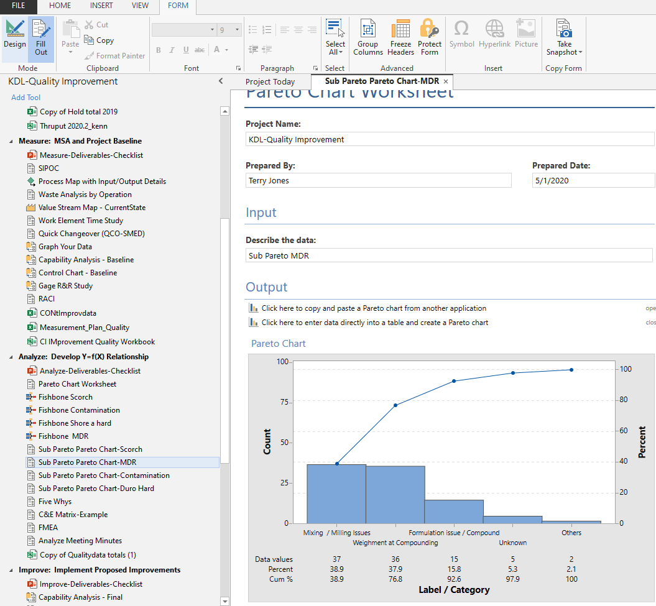Open the FILE menu
This screenshot has width=656, height=606.
[x=18, y=6]
